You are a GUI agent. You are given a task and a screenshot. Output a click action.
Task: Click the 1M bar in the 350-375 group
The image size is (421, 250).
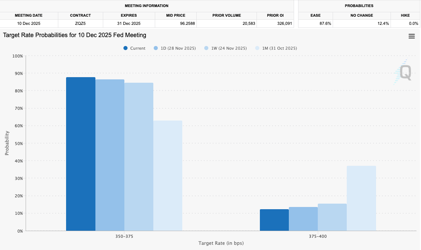click(167, 175)
